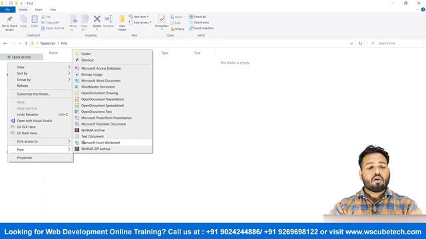This screenshot has width=426, height=239.
Task: Click the Copy to icon
Action: (x=85, y=19)
